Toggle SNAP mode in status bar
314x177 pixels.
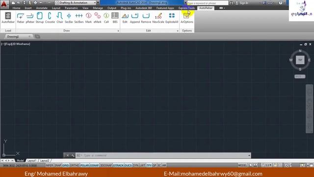point(58,165)
